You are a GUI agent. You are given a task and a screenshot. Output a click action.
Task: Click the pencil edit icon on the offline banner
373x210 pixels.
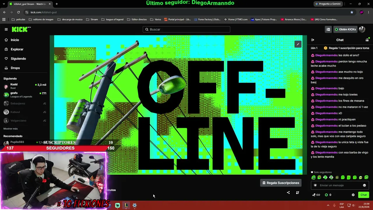[298, 44]
